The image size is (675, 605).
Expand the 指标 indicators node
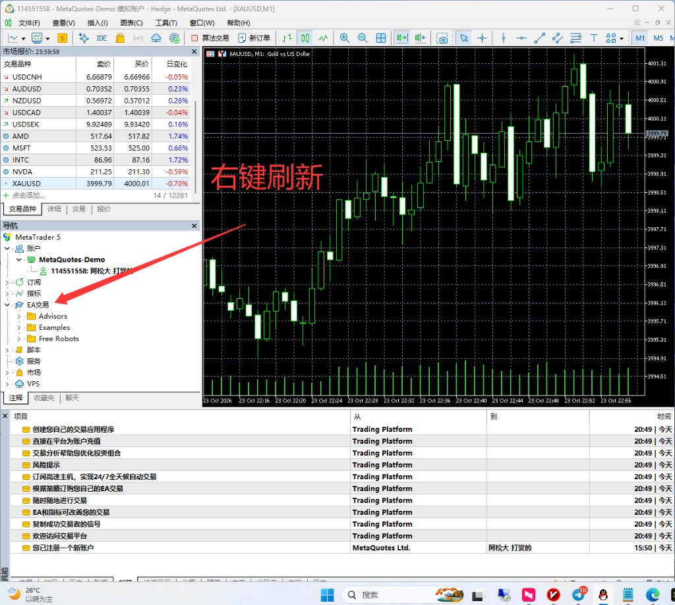pos(7,294)
